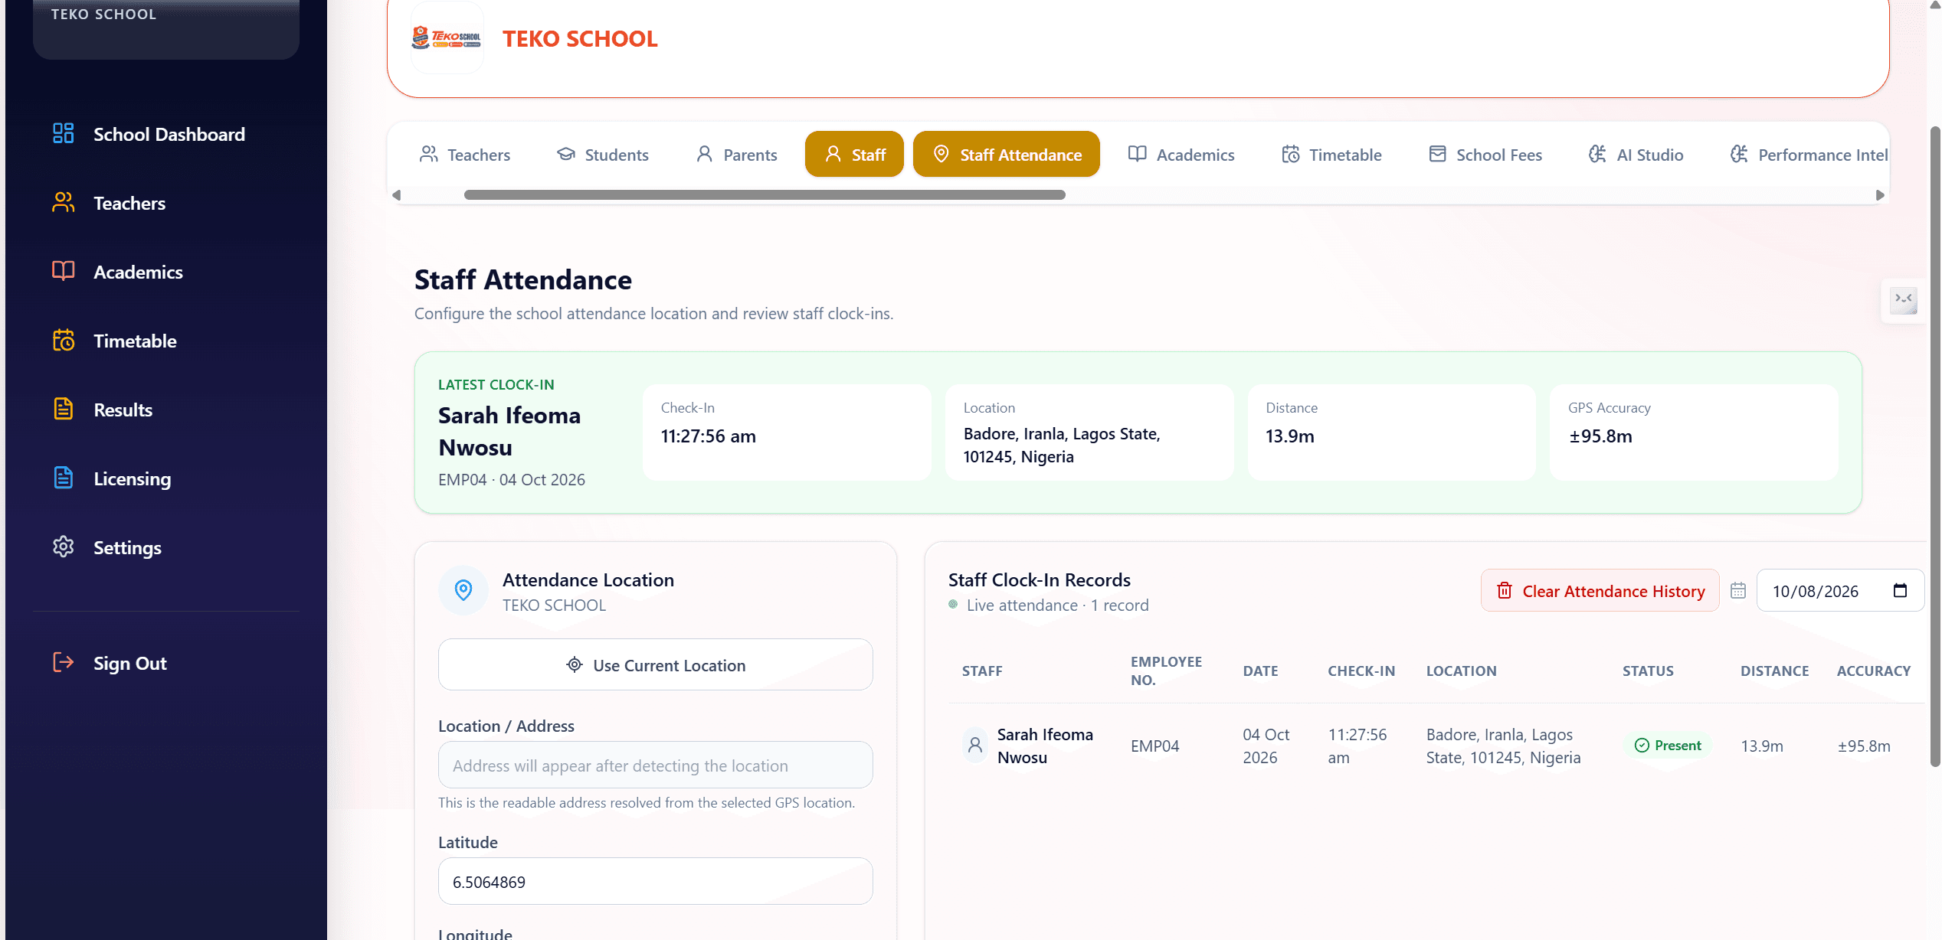This screenshot has width=1942, height=940.
Task: Select the Staff Attendance tab
Action: [x=1007, y=155]
